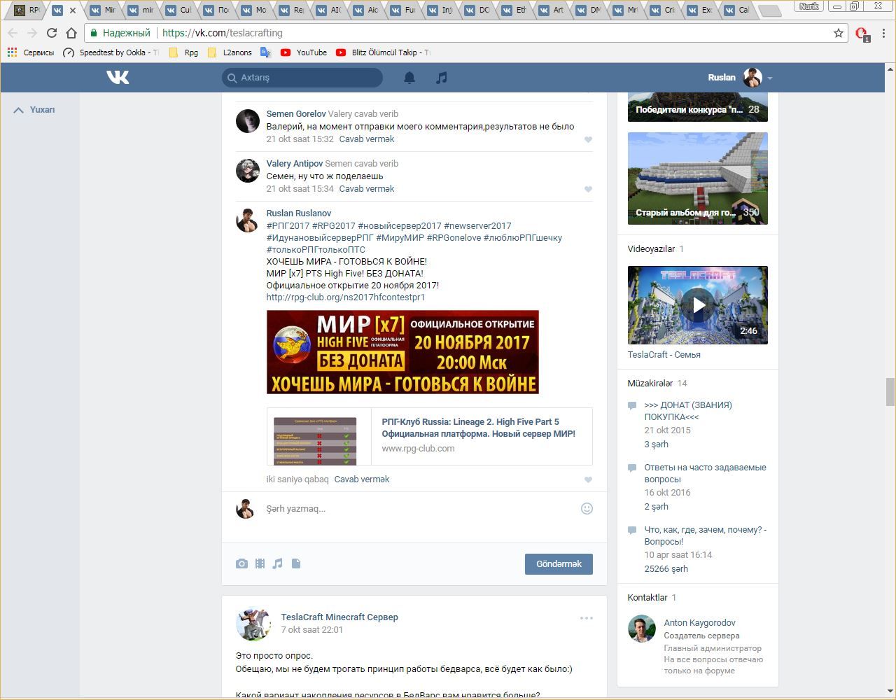896x700 pixels.
Task: Play the TeslaCraft - Семья video
Action: point(698,305)
